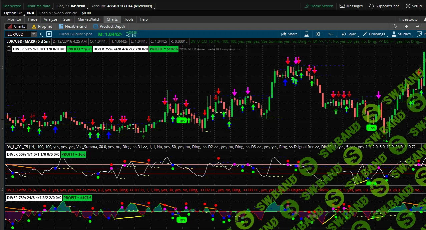Click the EUR/USD symbol input field
The image size is (426, 230).
point(18,34)
